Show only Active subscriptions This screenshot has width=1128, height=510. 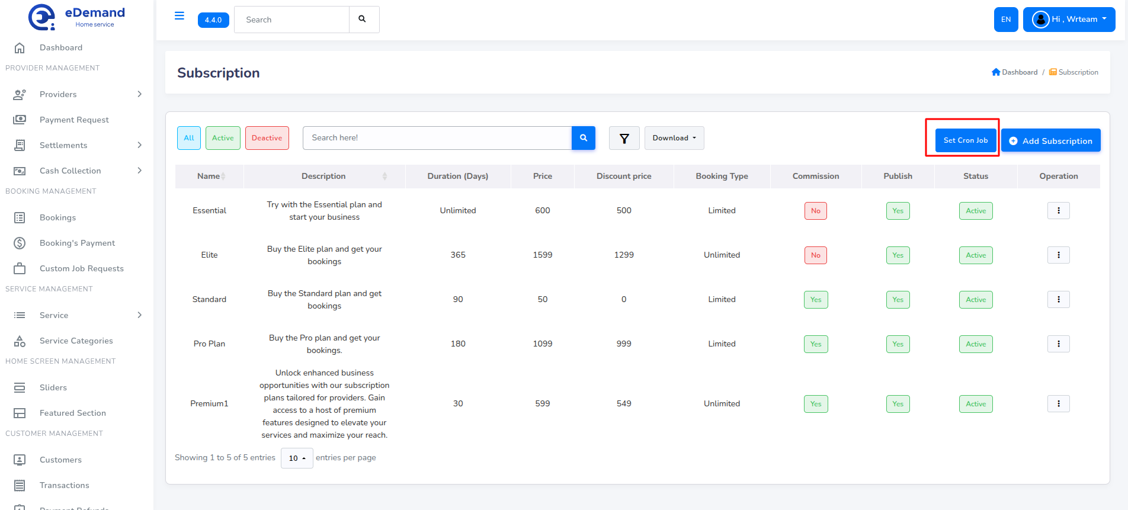pyautogui.click(x=223, y=138)
